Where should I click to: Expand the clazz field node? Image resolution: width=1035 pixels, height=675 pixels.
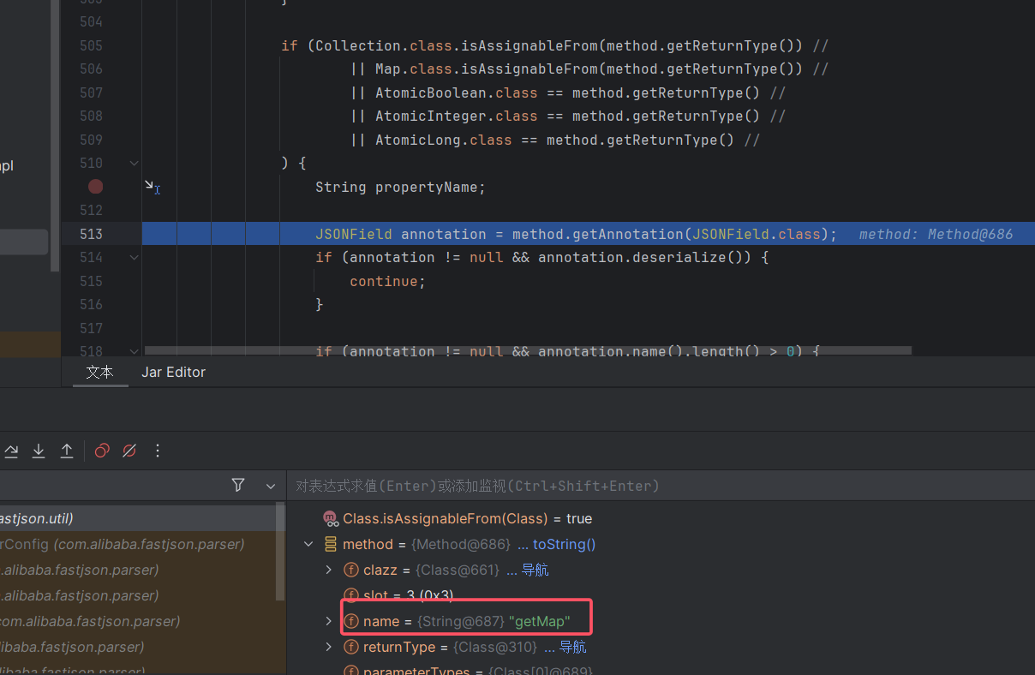pos(328,570)
